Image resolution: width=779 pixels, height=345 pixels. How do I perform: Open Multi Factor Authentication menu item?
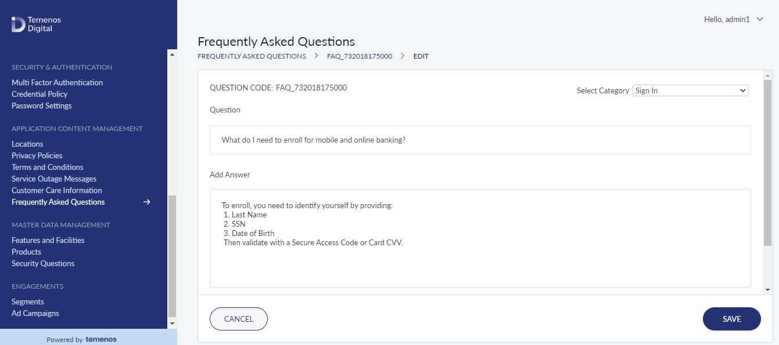pos(57,82)
